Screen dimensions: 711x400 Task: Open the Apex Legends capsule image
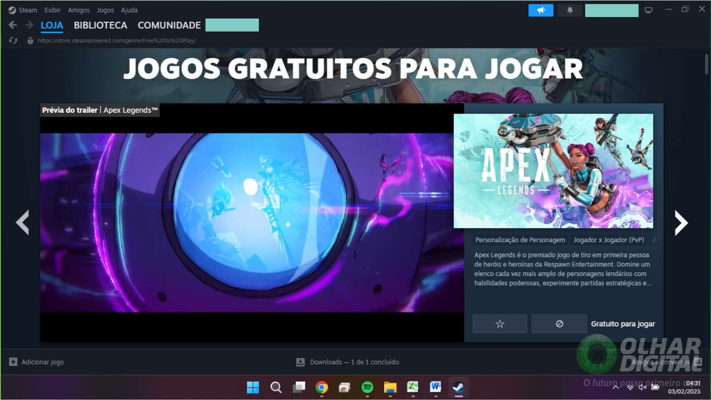553,171
